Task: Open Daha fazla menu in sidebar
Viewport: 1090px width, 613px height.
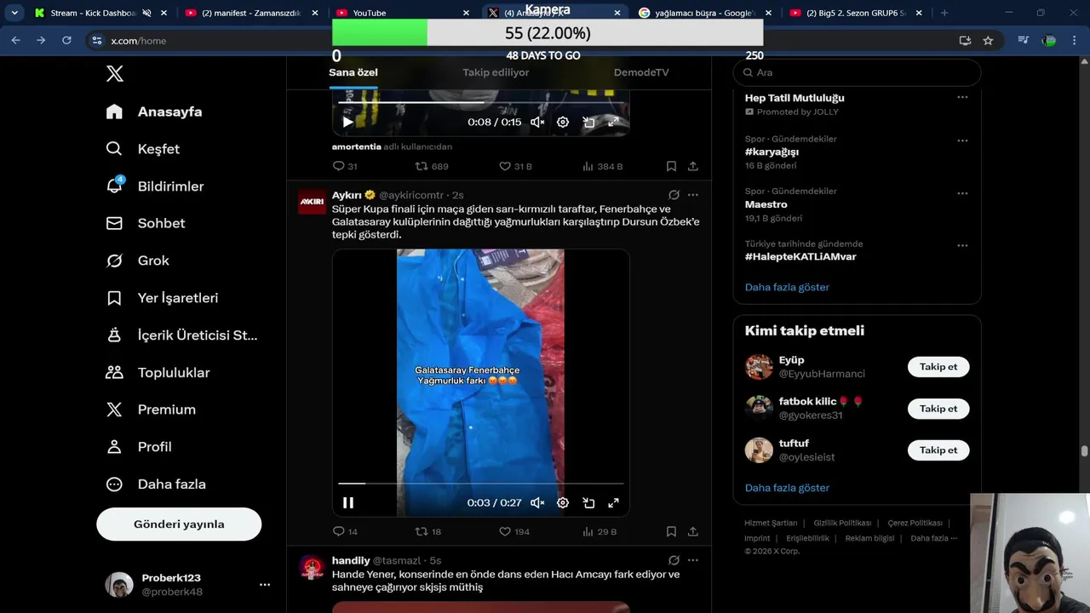Action: point(155,484)
